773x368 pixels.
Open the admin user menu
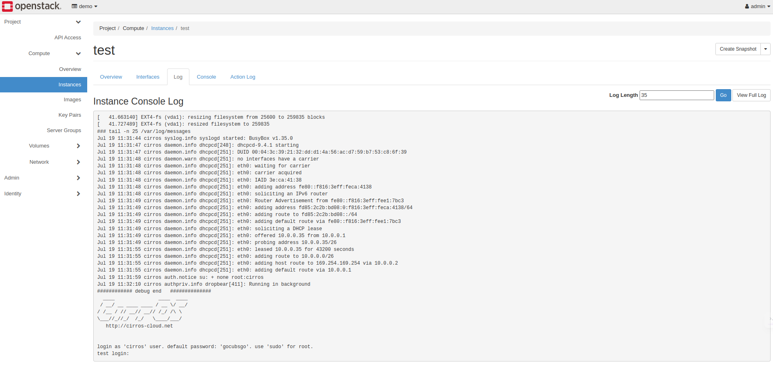pyautogui.click(x=757, y=6)
